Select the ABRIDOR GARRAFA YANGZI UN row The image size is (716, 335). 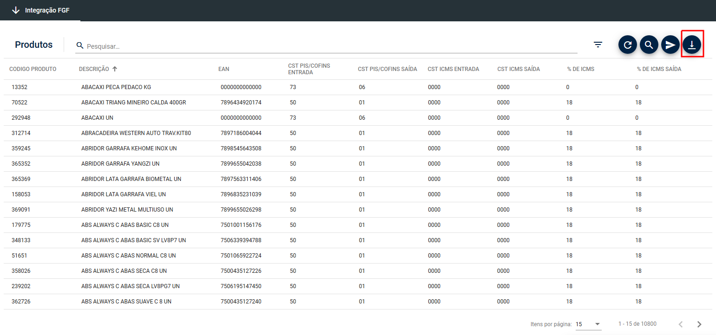(120, 164)
